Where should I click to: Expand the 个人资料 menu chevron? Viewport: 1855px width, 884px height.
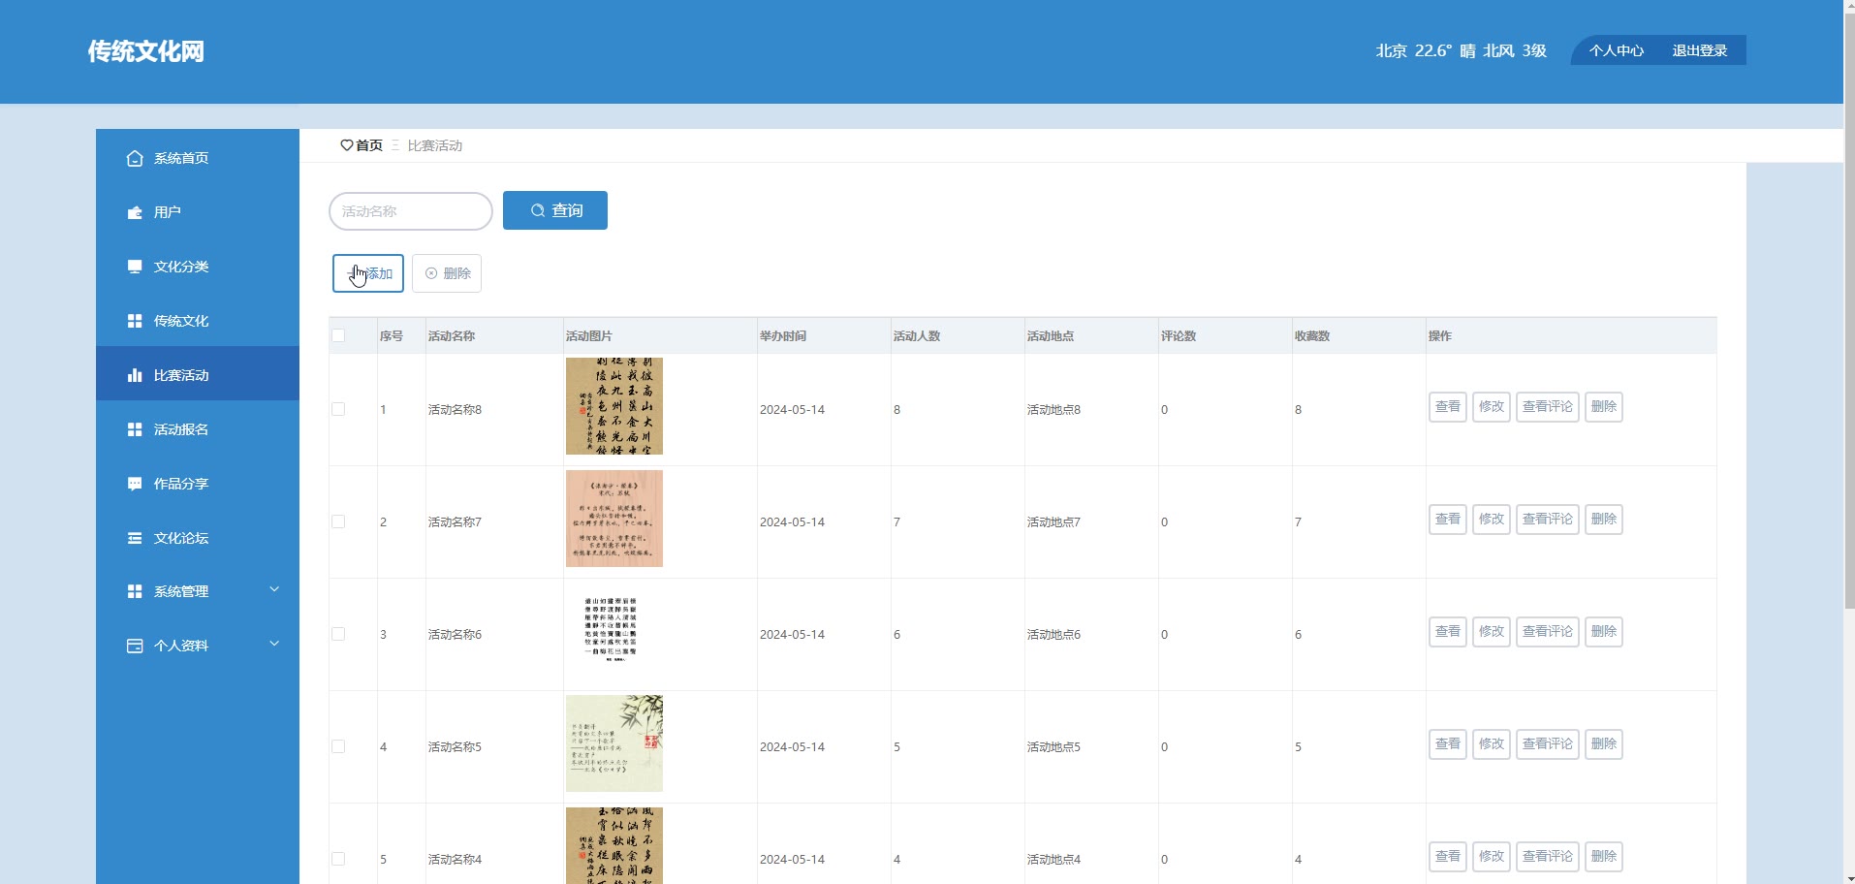274,644
